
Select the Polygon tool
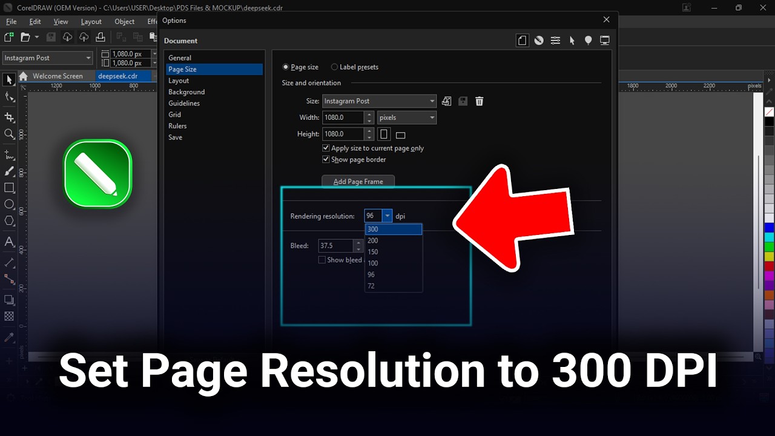click(x=9, y=220)
